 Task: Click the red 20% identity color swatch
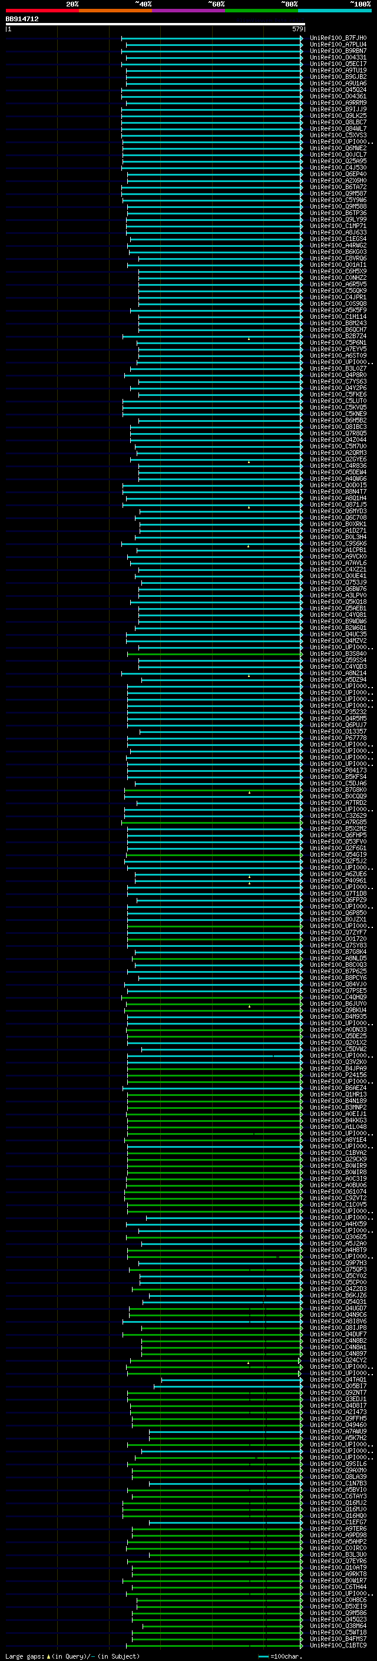pyautogui.click(x=42, y=11)
